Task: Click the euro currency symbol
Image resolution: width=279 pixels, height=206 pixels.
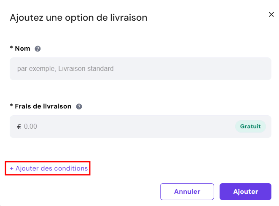Action: coord(19,127)
